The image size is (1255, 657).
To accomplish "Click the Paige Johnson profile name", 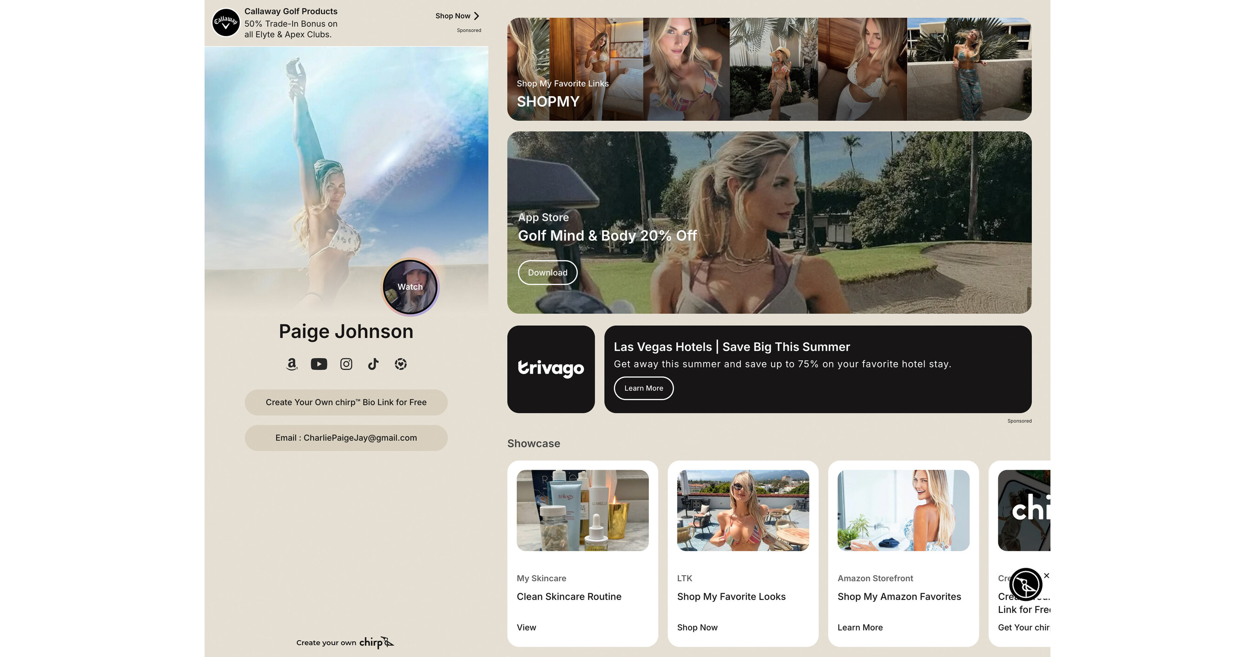I will pyautogui.click(x=346, y=332).
